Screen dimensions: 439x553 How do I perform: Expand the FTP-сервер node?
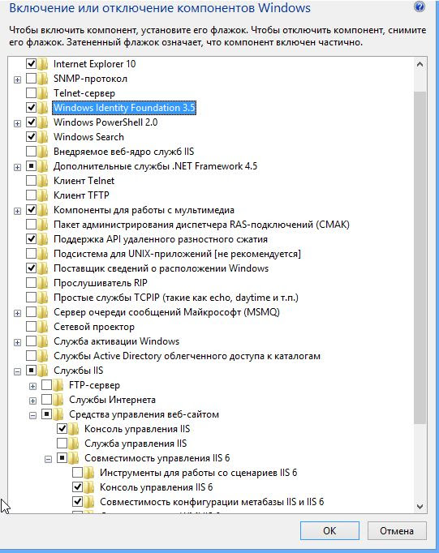[32, 386]
